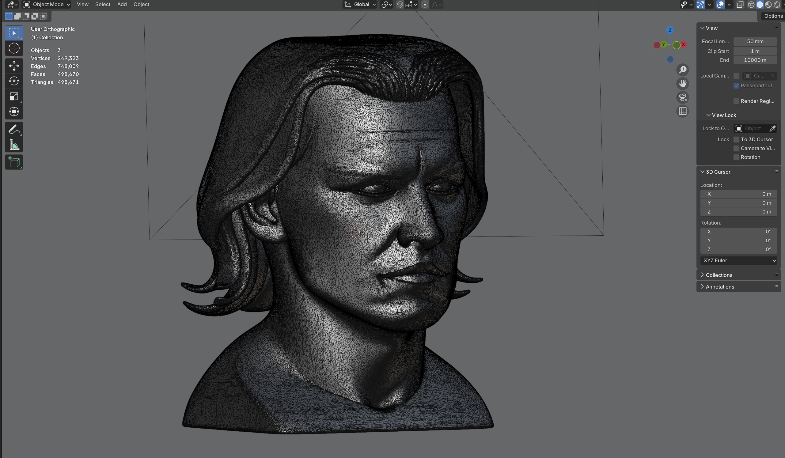Click the Clip End 10000 m field
The width and height of the screenshot is (785, 458).
tap(755, 60)
